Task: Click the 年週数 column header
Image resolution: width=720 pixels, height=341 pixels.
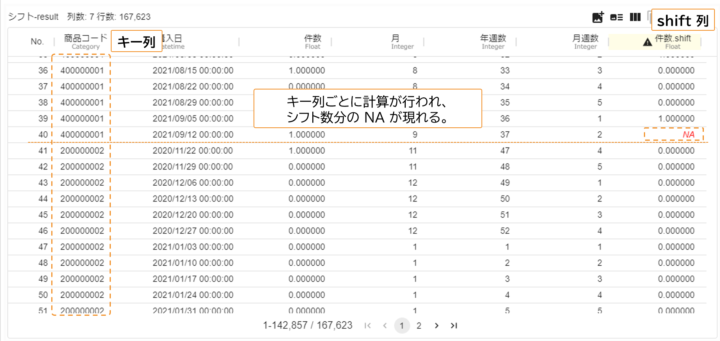Action: (x=493, y=42)
